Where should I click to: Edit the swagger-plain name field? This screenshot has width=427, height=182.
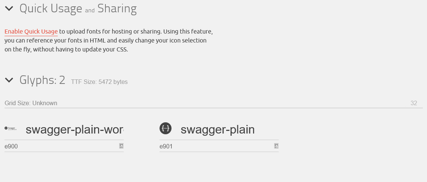click(218, 129)
